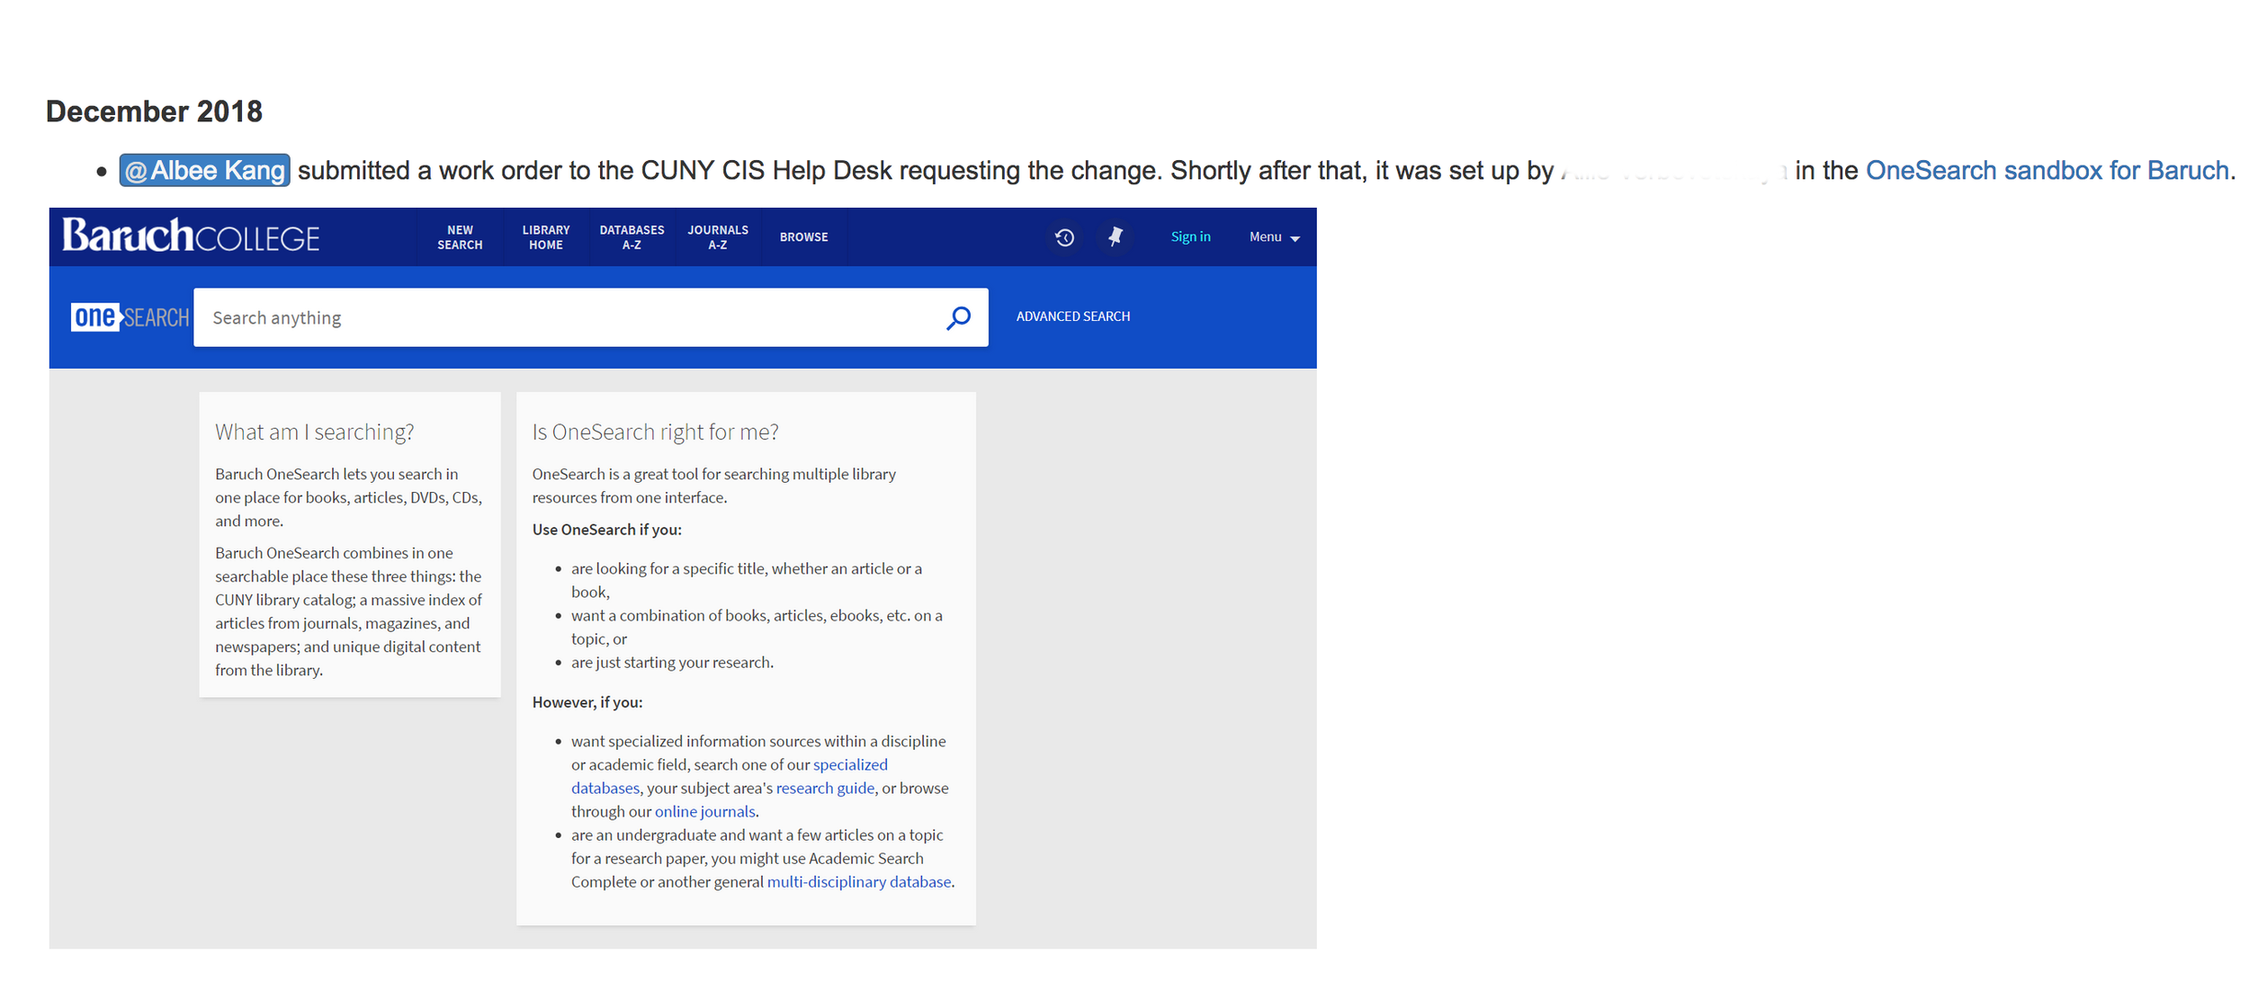Image resolution: width=2249 pixels, height=999 pixels.
Task: Click the search history clock icon
Action: point(1064,237)
